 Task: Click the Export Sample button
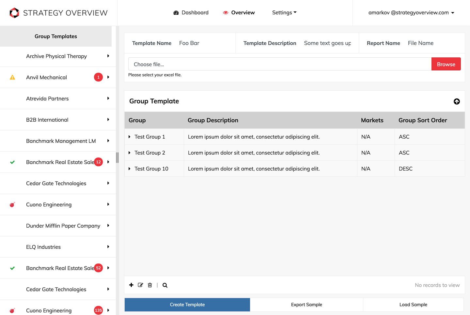click(306, 305)
